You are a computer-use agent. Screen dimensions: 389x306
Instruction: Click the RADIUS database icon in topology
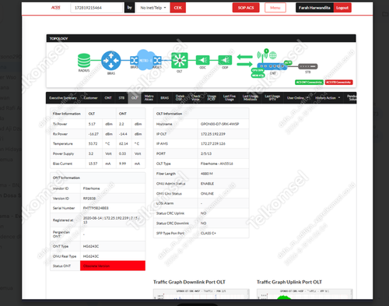pos(84,61)
